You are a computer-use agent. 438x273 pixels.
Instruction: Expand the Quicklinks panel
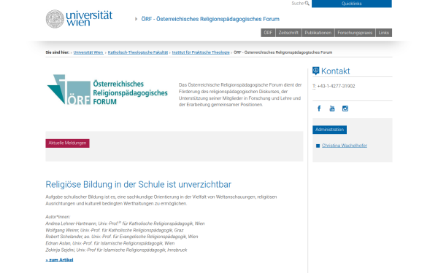[351, 4]
